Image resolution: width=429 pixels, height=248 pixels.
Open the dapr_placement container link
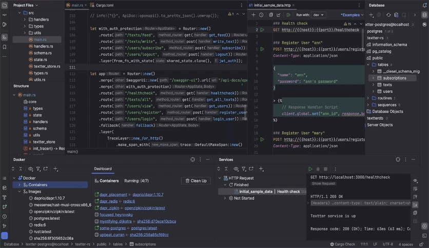[x=113, y=195]
